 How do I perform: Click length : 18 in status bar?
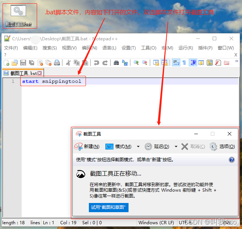click(14, 223)
